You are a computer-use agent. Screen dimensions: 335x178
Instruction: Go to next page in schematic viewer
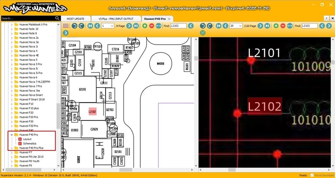260,26
